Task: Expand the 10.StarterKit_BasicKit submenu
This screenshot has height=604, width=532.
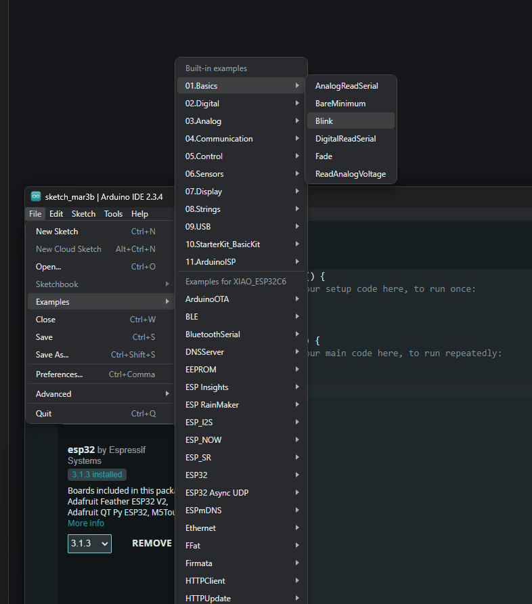Action: 241,244
